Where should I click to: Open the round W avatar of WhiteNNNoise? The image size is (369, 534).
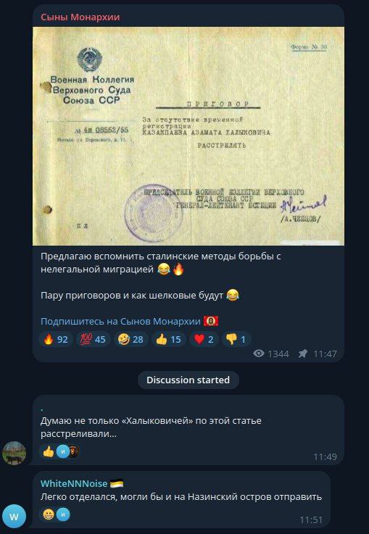click(14, 517)
